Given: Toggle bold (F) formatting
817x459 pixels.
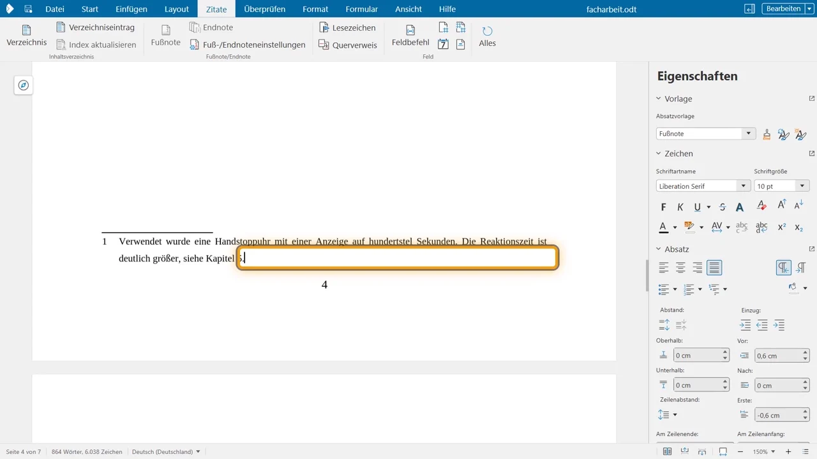Looking at the screenshot, I should pyautogui.click(x=664, y=207).
